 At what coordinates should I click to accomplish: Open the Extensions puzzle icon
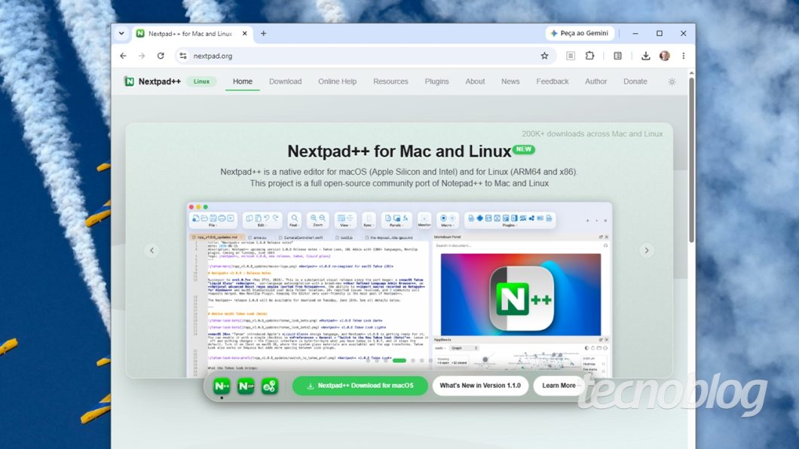[x=589, y=56]
